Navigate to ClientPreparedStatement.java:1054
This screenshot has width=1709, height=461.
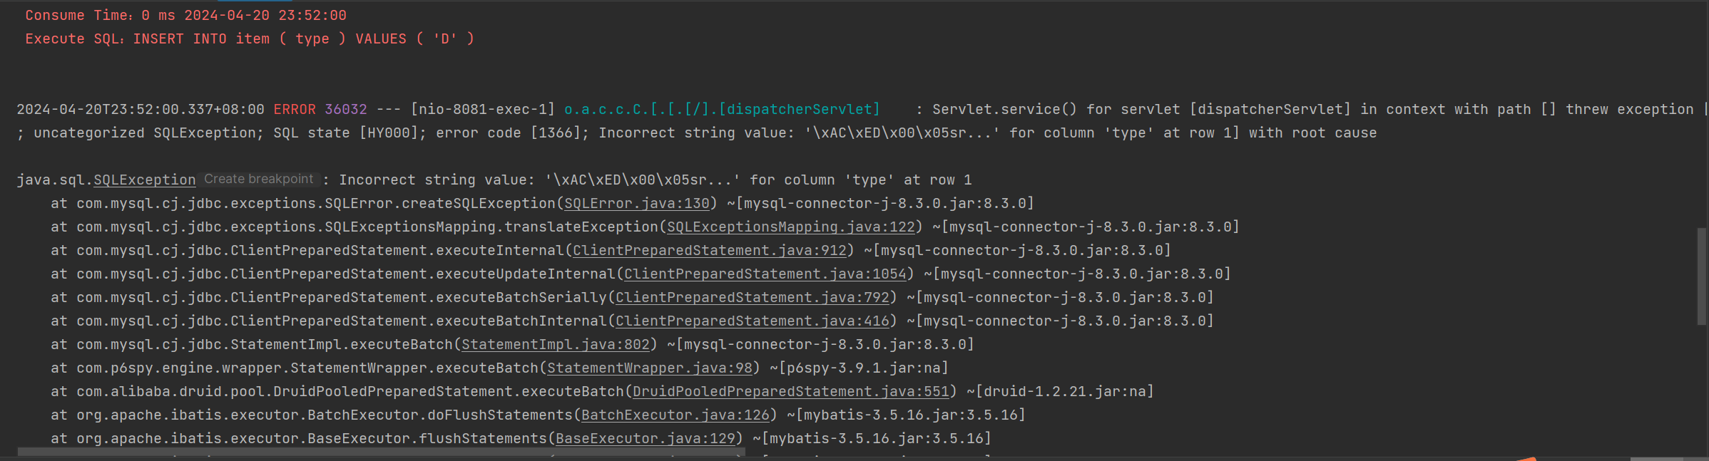[x=765, y=274]
